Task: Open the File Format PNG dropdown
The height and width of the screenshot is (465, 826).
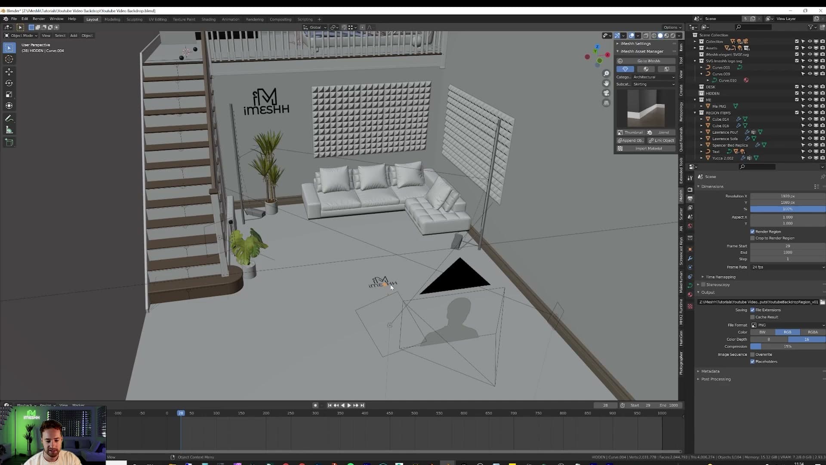Action: coord(788,325)
